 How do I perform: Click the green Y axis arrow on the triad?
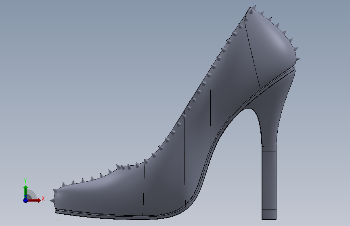pos(25,192)
